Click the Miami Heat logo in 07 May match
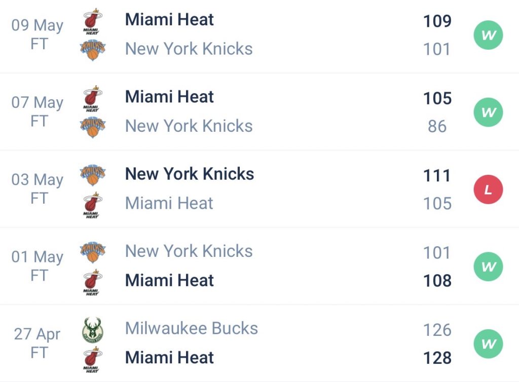This screenshot has height=382, width=519. 92,98
